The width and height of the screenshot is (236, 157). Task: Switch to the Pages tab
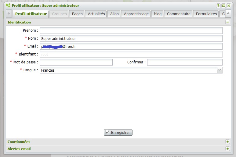(x=77, y=14)
